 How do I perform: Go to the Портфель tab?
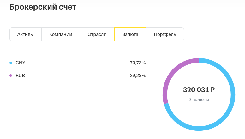coord(165,34)
